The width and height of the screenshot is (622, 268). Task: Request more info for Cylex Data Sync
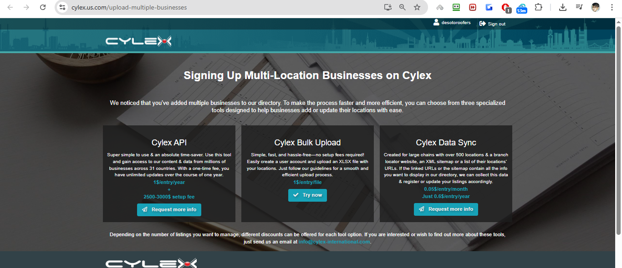pos(446,209)
